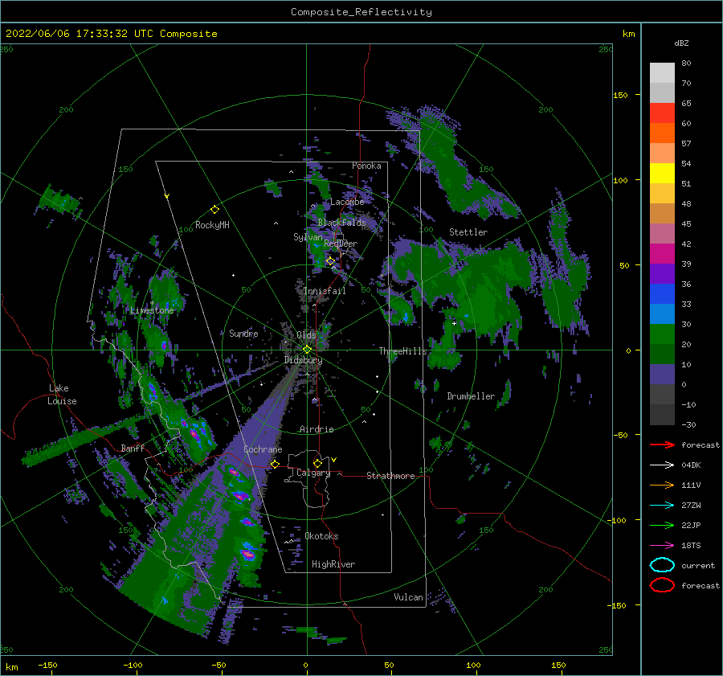Viewport: 723px width, 676px height.
Task: Click the Blackfalds label
Action: (341, 223)
